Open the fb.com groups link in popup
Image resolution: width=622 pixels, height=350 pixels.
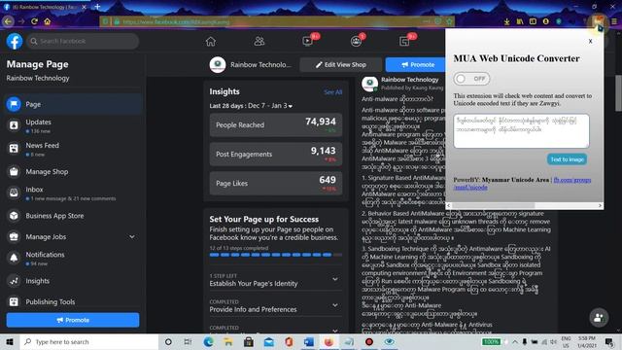pos(572,180)
